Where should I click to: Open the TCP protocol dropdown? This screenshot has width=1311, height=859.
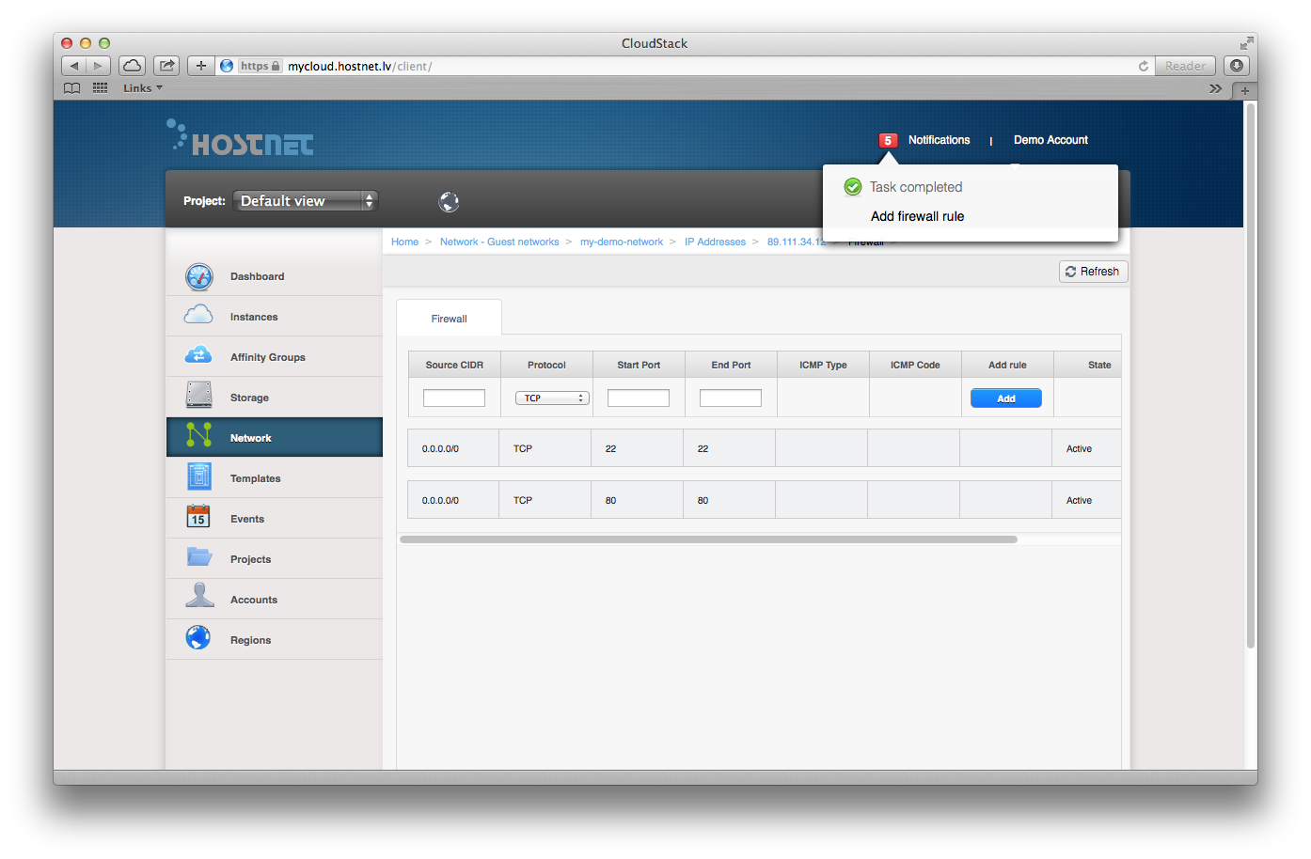pyautogui.click(x=552, y=398)
